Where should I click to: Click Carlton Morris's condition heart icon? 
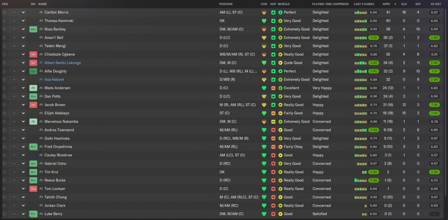coord(264,12)
